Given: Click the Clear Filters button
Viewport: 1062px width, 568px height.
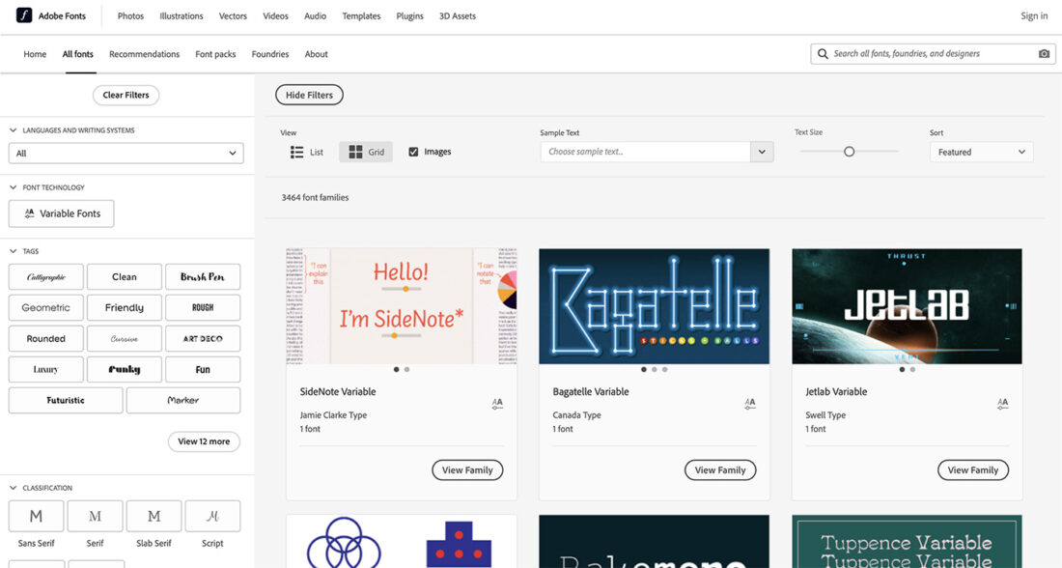Looking at the screenshot, I should click(x=126, y=95).
